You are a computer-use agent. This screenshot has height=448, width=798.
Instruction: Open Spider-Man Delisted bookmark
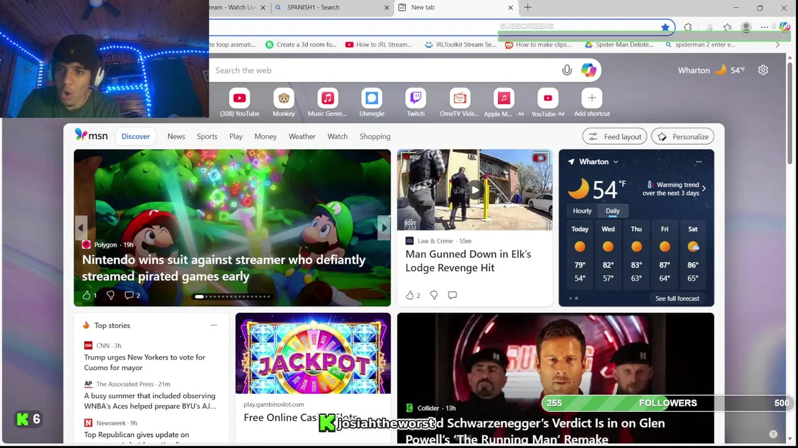pyautogui.click(x=618, y=45)
